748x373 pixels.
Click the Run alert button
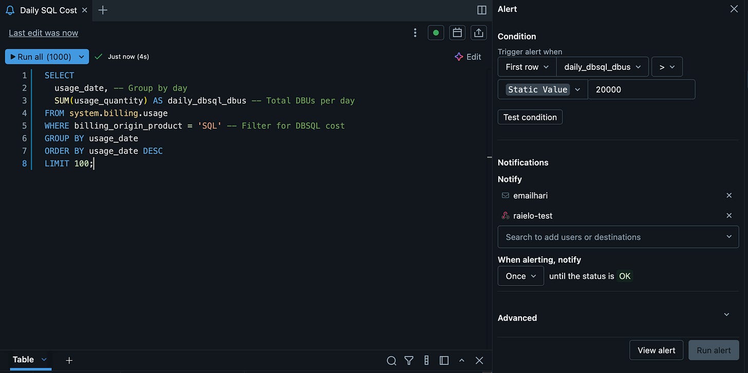tap(714, 350)
